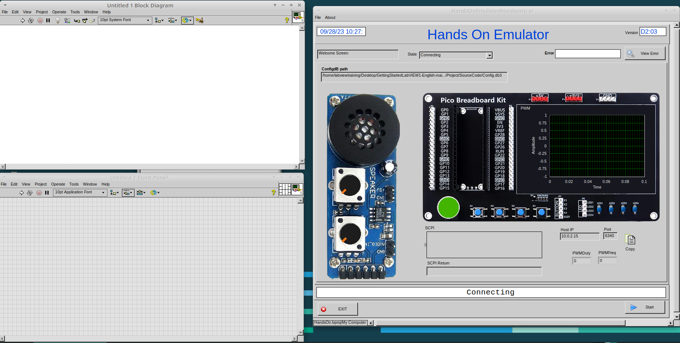Push the K3 tactile button
Screen dimensions: 680x343
[500, 212]
